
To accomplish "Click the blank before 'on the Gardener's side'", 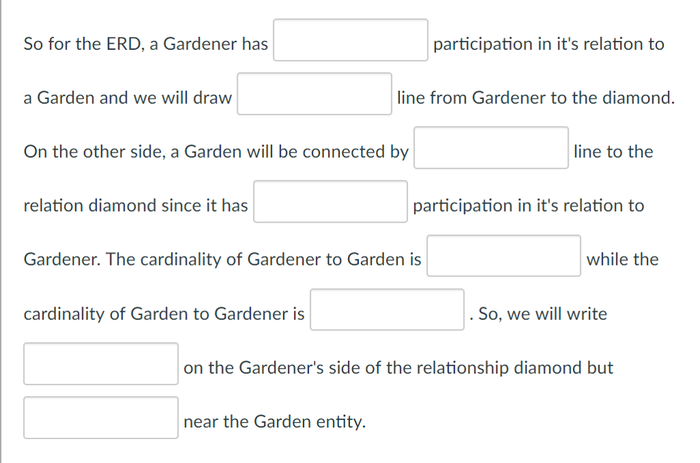I will [x=100, y=363].
